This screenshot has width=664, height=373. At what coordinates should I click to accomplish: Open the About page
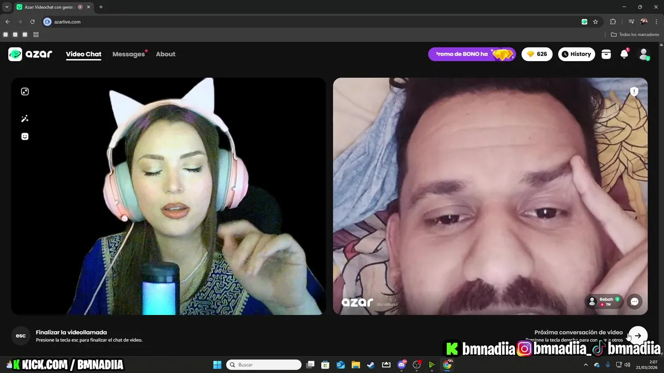tap(165, 54)
